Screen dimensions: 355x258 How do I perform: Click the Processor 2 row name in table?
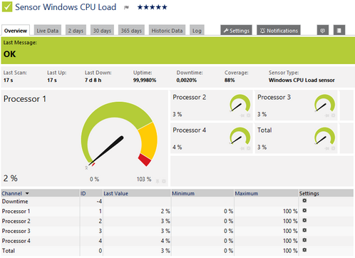(x=16, y=221)
